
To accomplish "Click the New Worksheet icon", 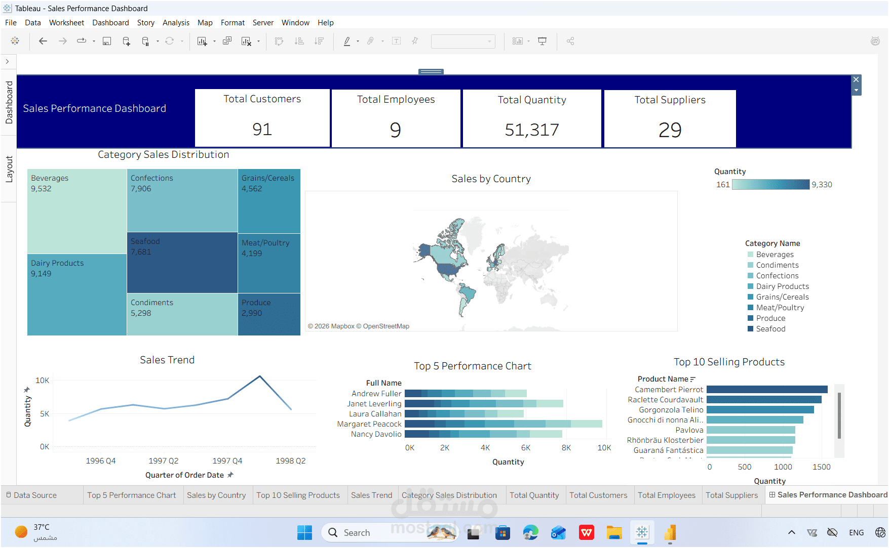I will (x=202, y=41).
